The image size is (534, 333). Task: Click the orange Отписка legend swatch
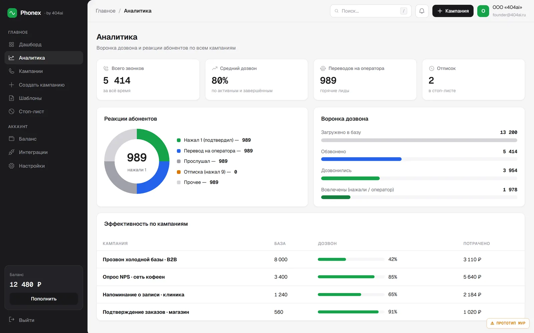[x=179, y=172]
